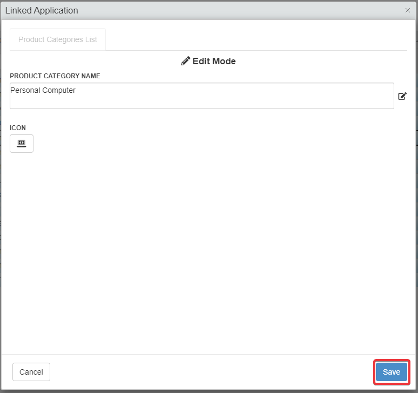Click the footer space between Cancel and Save
Viewport: 418px width, 393px height.
[211, 372]
